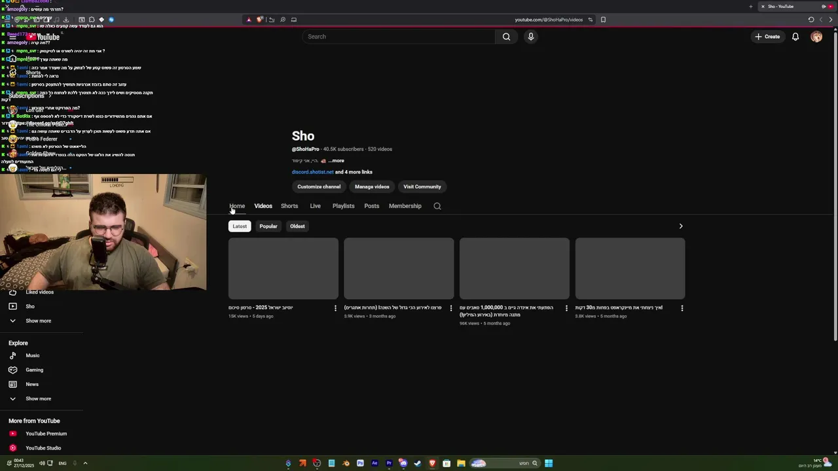
Task: Select the Latest sort chip
Action: coord(240,226)
